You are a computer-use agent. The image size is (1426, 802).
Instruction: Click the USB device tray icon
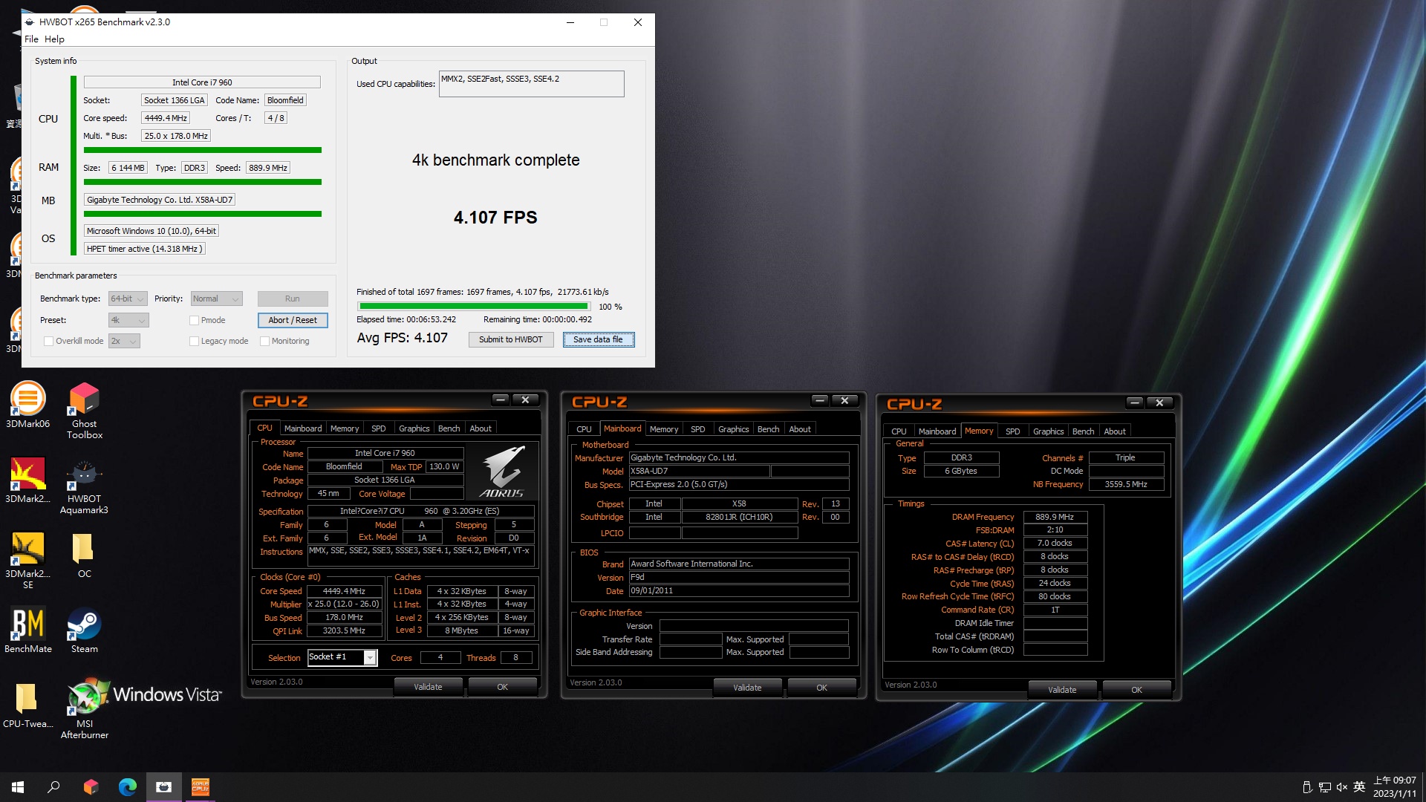pos(1307,787)
